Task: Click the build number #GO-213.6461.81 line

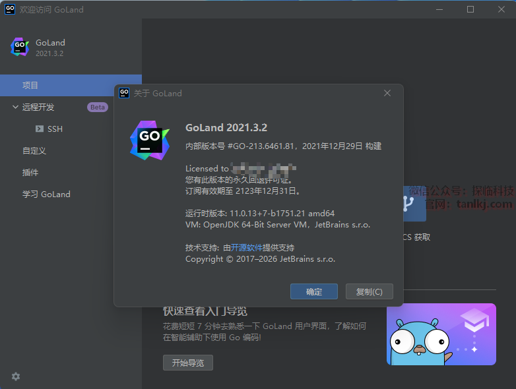Action: click(x=283, y=146)
